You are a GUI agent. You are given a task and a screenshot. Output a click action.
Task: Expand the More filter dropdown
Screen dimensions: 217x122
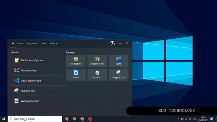click(54, 43)
